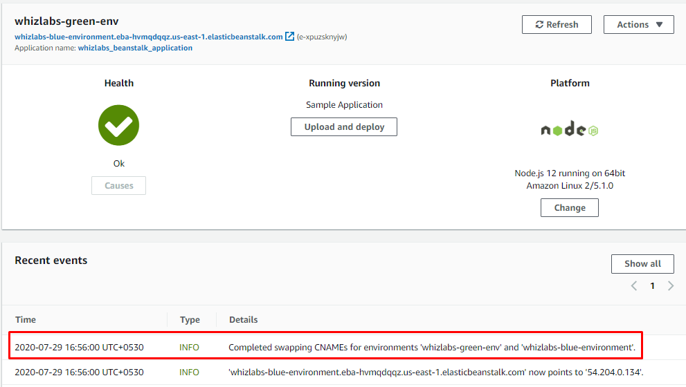Click the Running version heading
This screenshot has height=387, width=686.
click(x=344, y=83)
